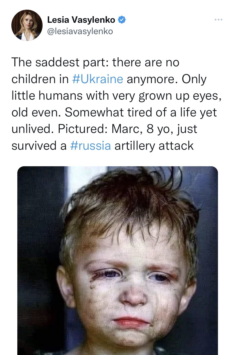The height and width of the screenshot is (355, 235).
Task: Open the tweet's more options menu
Action: coord(218,20)
